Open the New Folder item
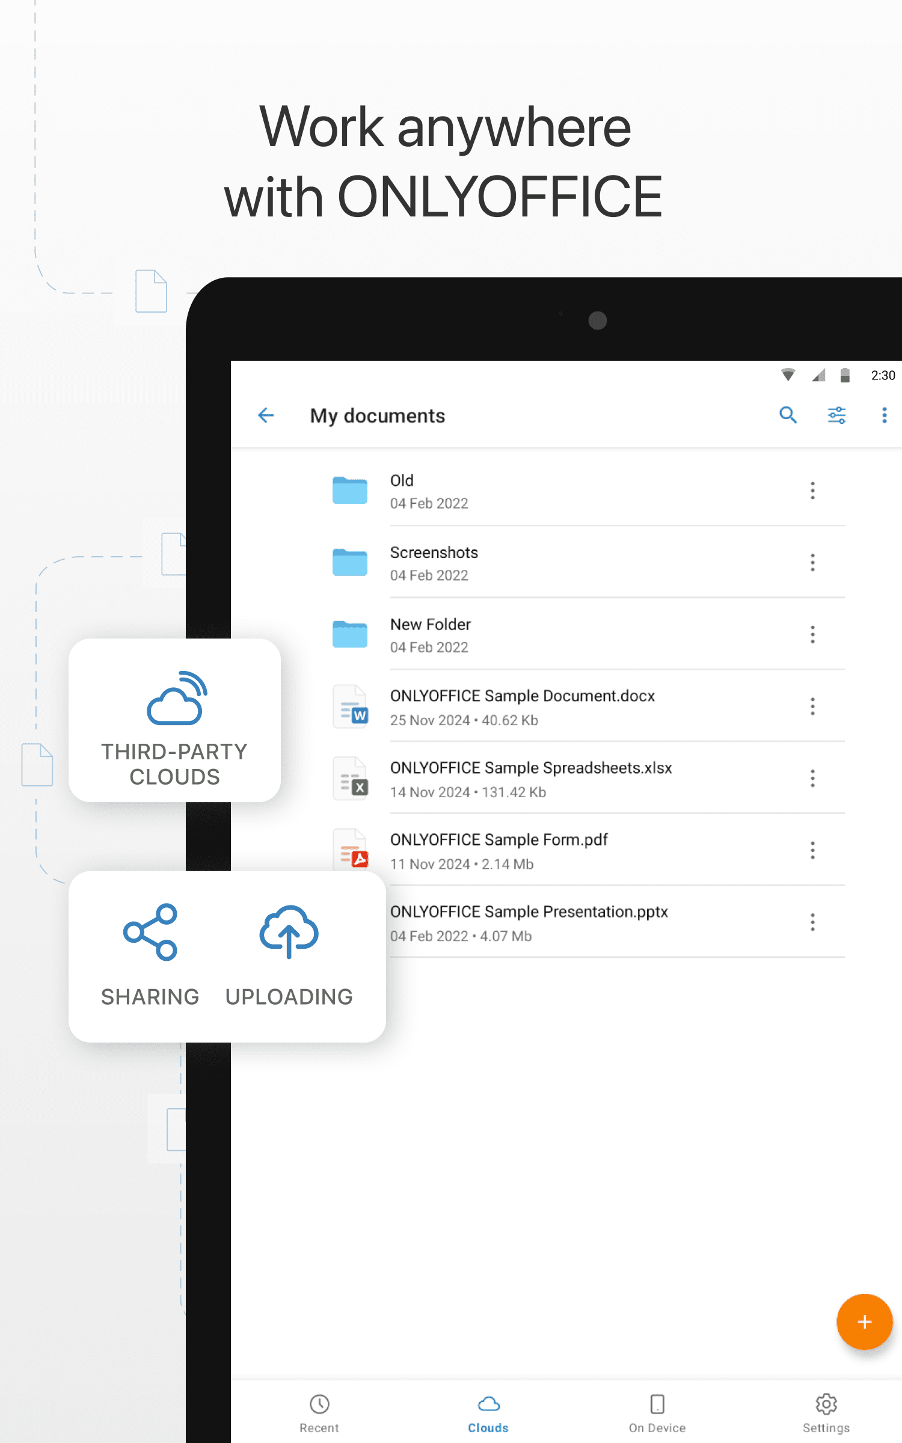Viewport: 902px width, 1443px height. [x=431, y=635]
